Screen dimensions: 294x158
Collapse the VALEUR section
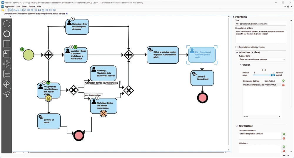pos(241,65)
